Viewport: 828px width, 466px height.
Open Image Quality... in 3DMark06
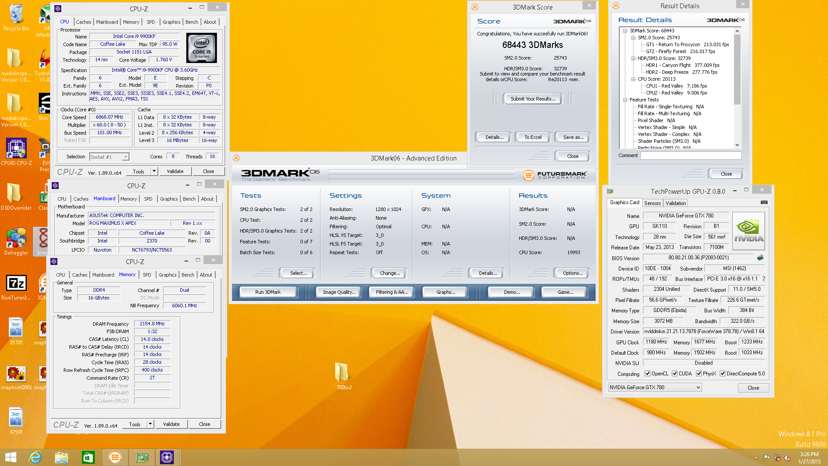tap(339, 292)
